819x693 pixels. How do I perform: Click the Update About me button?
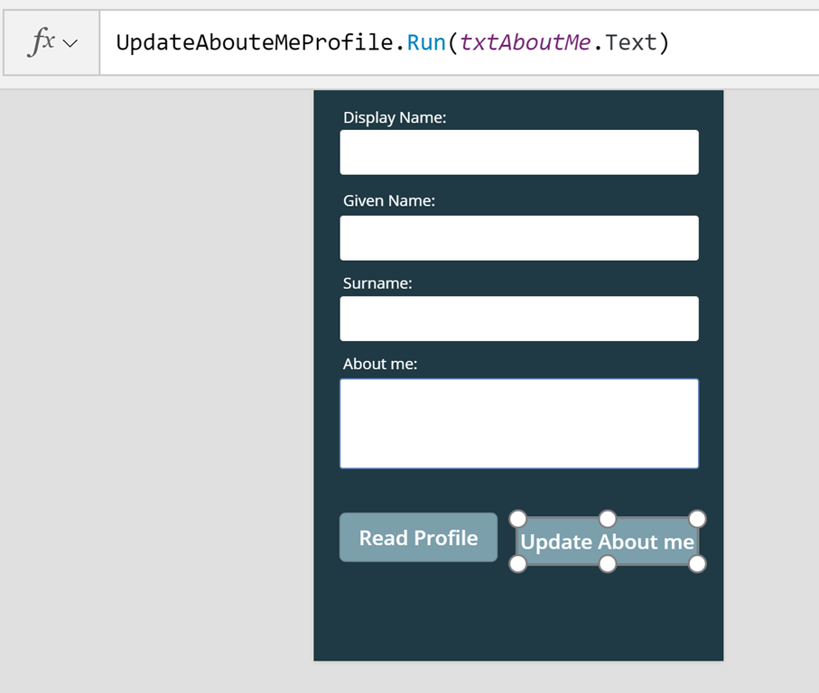[x=608, y=541]
